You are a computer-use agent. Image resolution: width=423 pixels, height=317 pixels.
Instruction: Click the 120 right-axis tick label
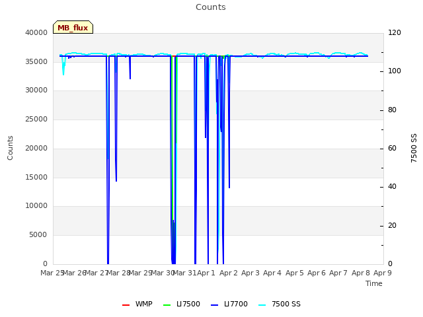(x=395, y=32)
